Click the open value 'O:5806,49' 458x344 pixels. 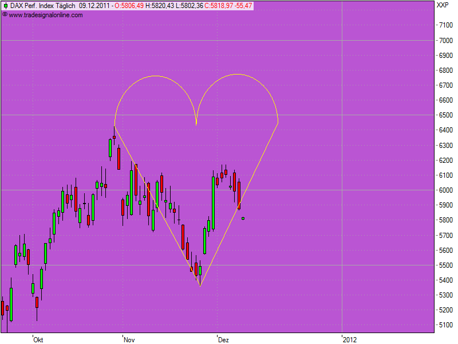coord(129,6)
